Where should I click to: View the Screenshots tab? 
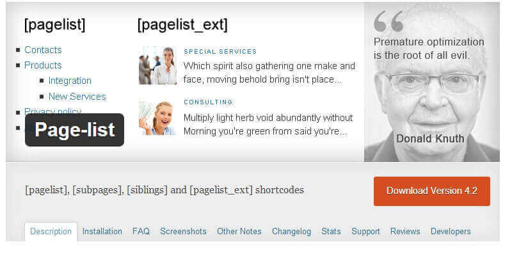(183, 231)
